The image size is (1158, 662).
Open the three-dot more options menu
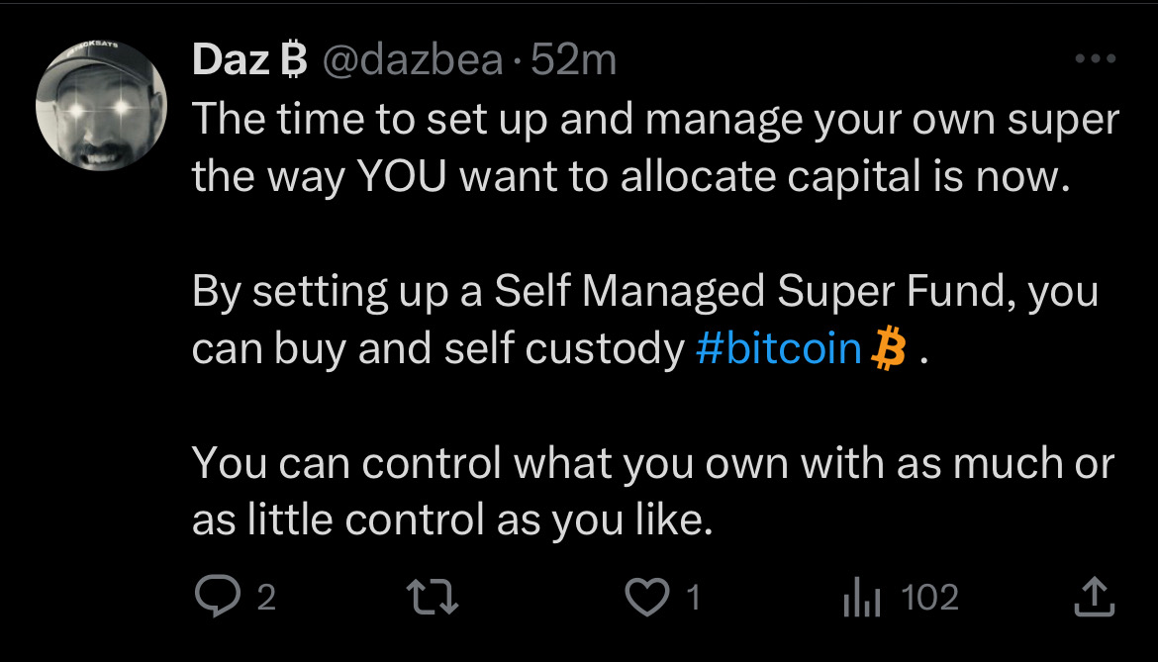click(x=1096, y=59)
